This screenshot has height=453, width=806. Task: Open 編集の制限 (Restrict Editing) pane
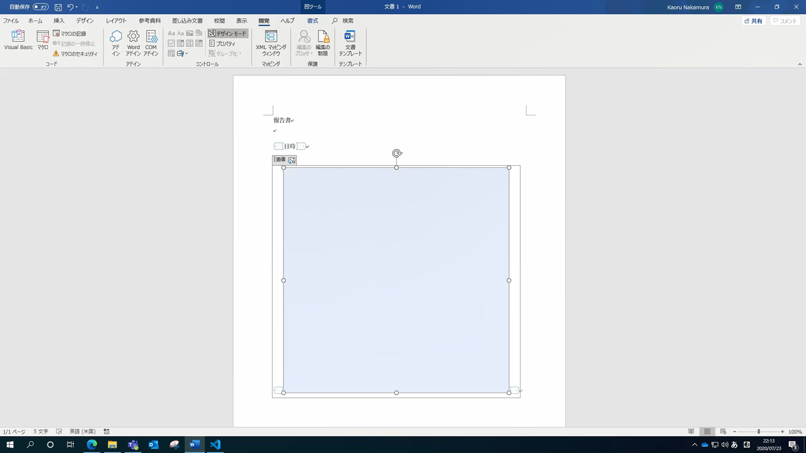[x=322, y=42]
